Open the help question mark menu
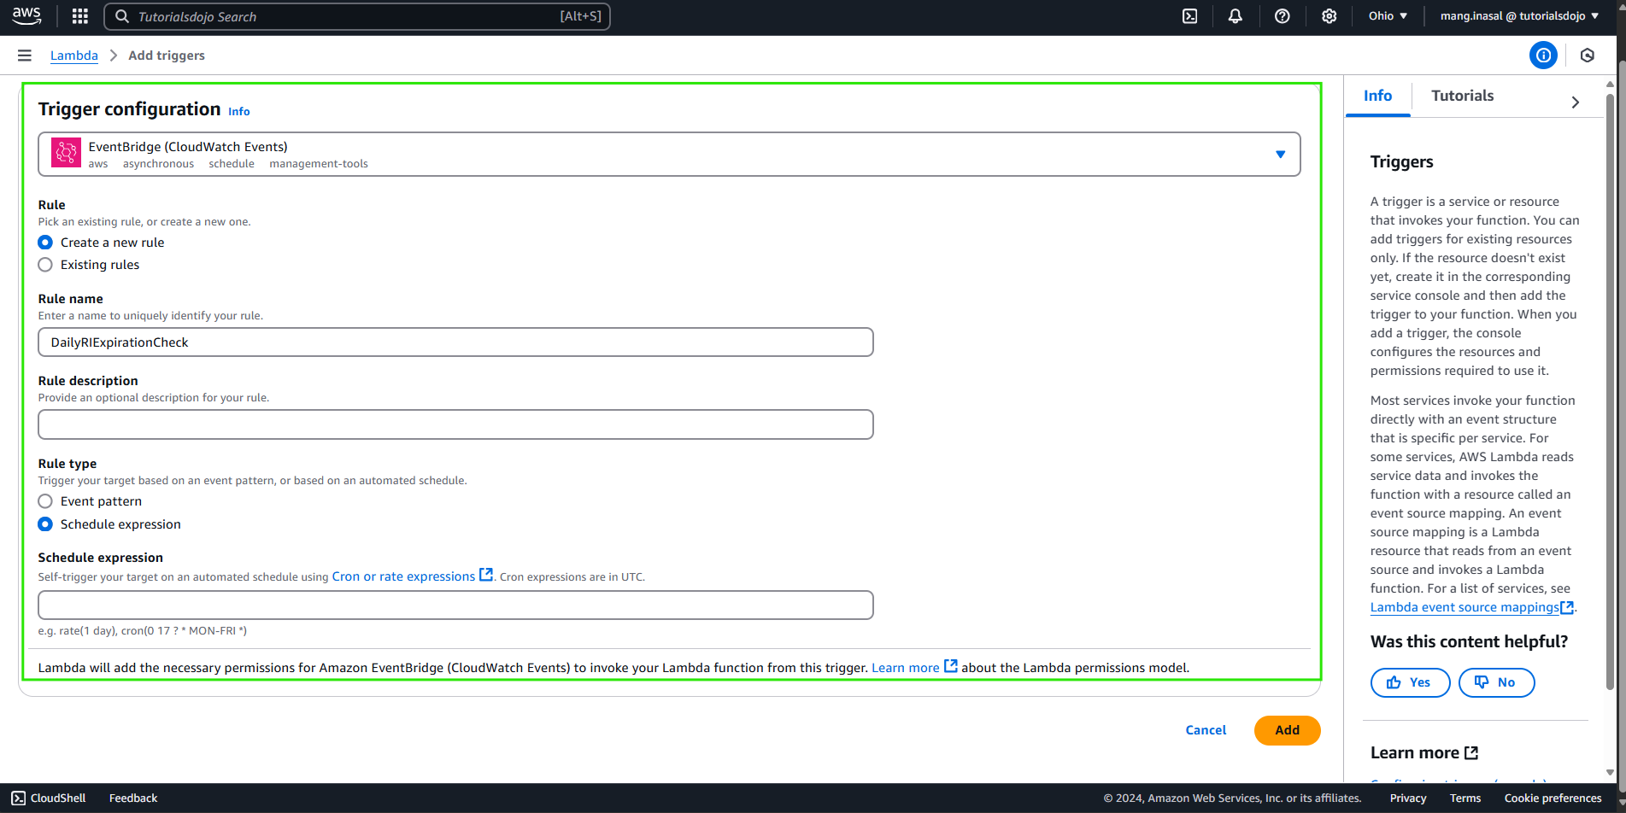The image size is (1626, 813). tap(1283, 16)
